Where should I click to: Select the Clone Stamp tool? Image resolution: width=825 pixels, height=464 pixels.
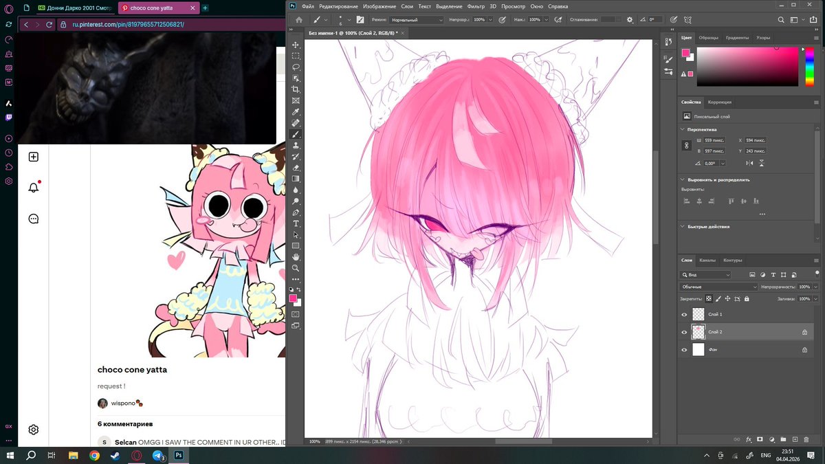[x=296, y=146]
